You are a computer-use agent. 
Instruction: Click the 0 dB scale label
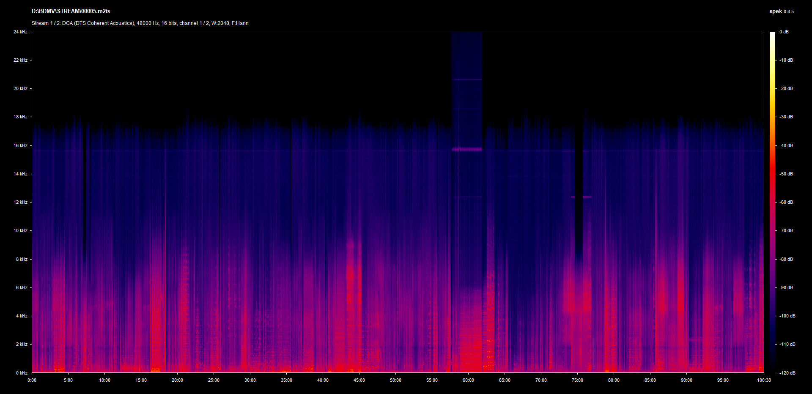[x=784, y=32]
